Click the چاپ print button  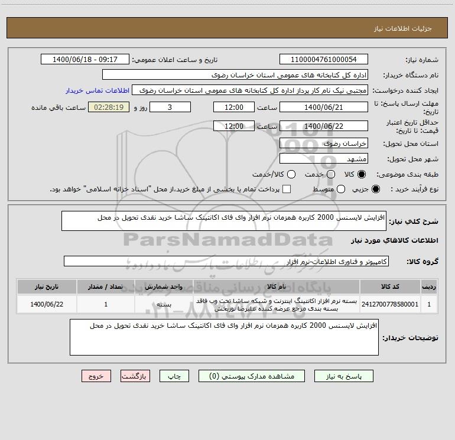[x=174, y=376]
